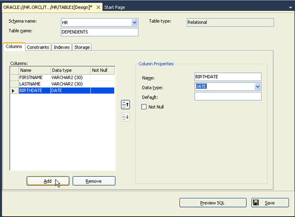Click the Default value input field
This screenshot has width=295, height=217.
[228, 97]
